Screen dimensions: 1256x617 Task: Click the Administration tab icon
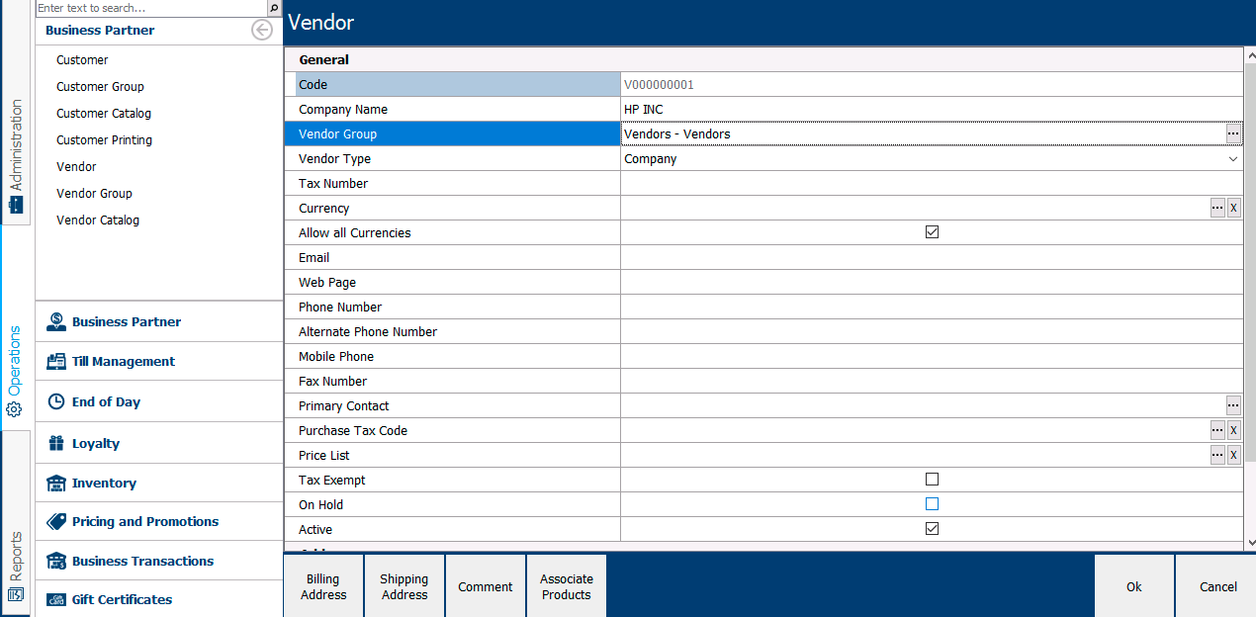click(x=15, y=205)
